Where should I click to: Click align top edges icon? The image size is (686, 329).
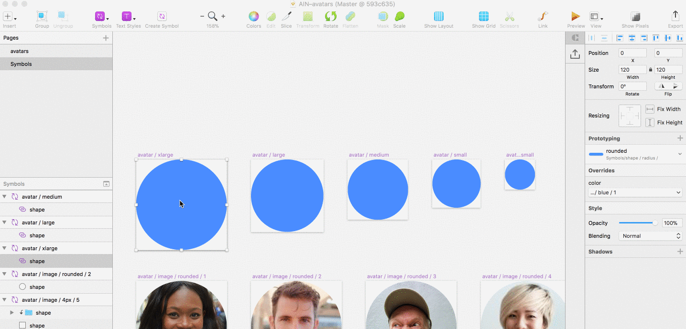656,38
